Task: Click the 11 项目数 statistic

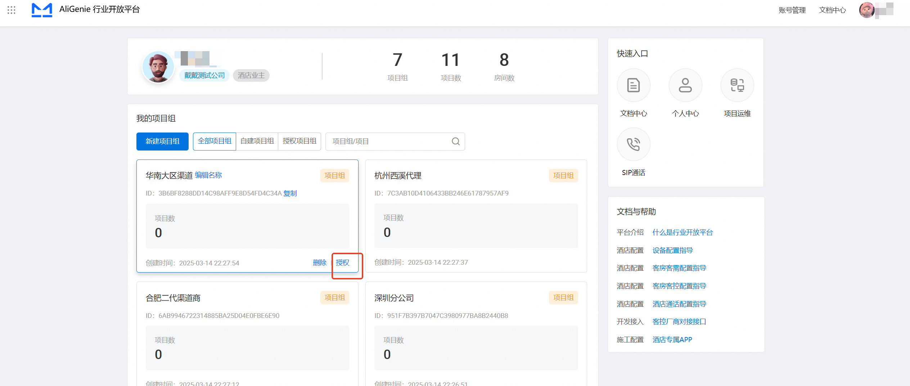Action: pos(451,67)
